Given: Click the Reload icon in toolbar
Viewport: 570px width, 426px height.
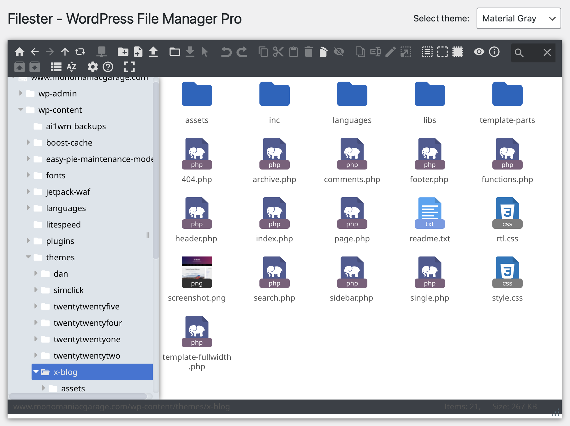Looking at the screenshot, I should coord(80,52).
